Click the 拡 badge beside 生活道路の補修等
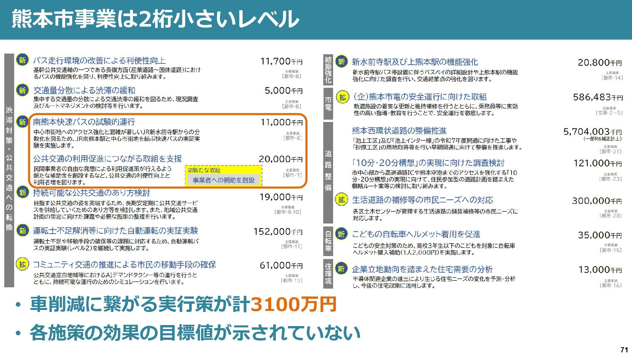This screenshot has height=355, width=632. 341,200
